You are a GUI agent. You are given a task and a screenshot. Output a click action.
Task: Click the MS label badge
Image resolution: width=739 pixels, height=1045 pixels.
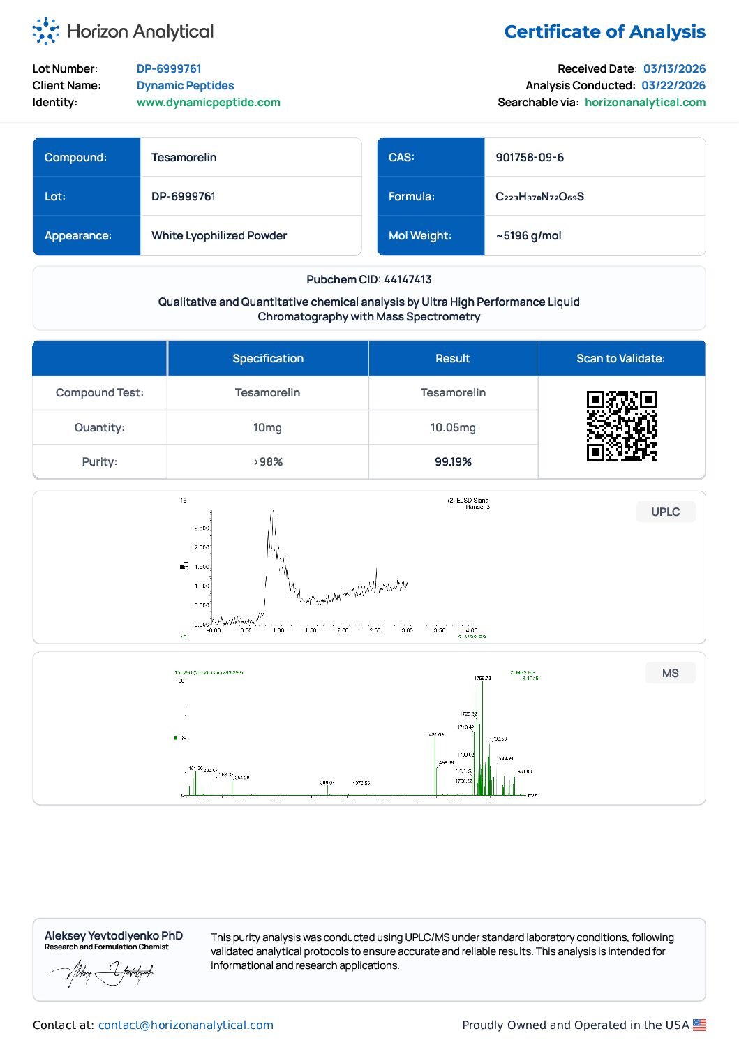click(x=670, y=673)
